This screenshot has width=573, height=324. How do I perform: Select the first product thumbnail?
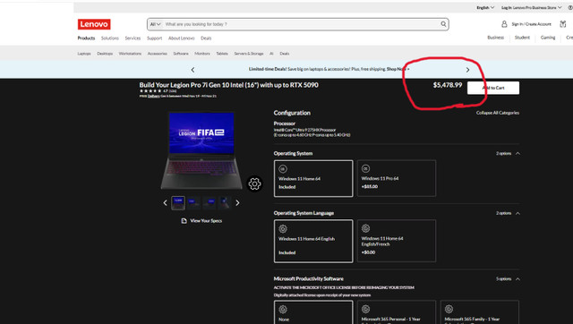pos(178,203)
